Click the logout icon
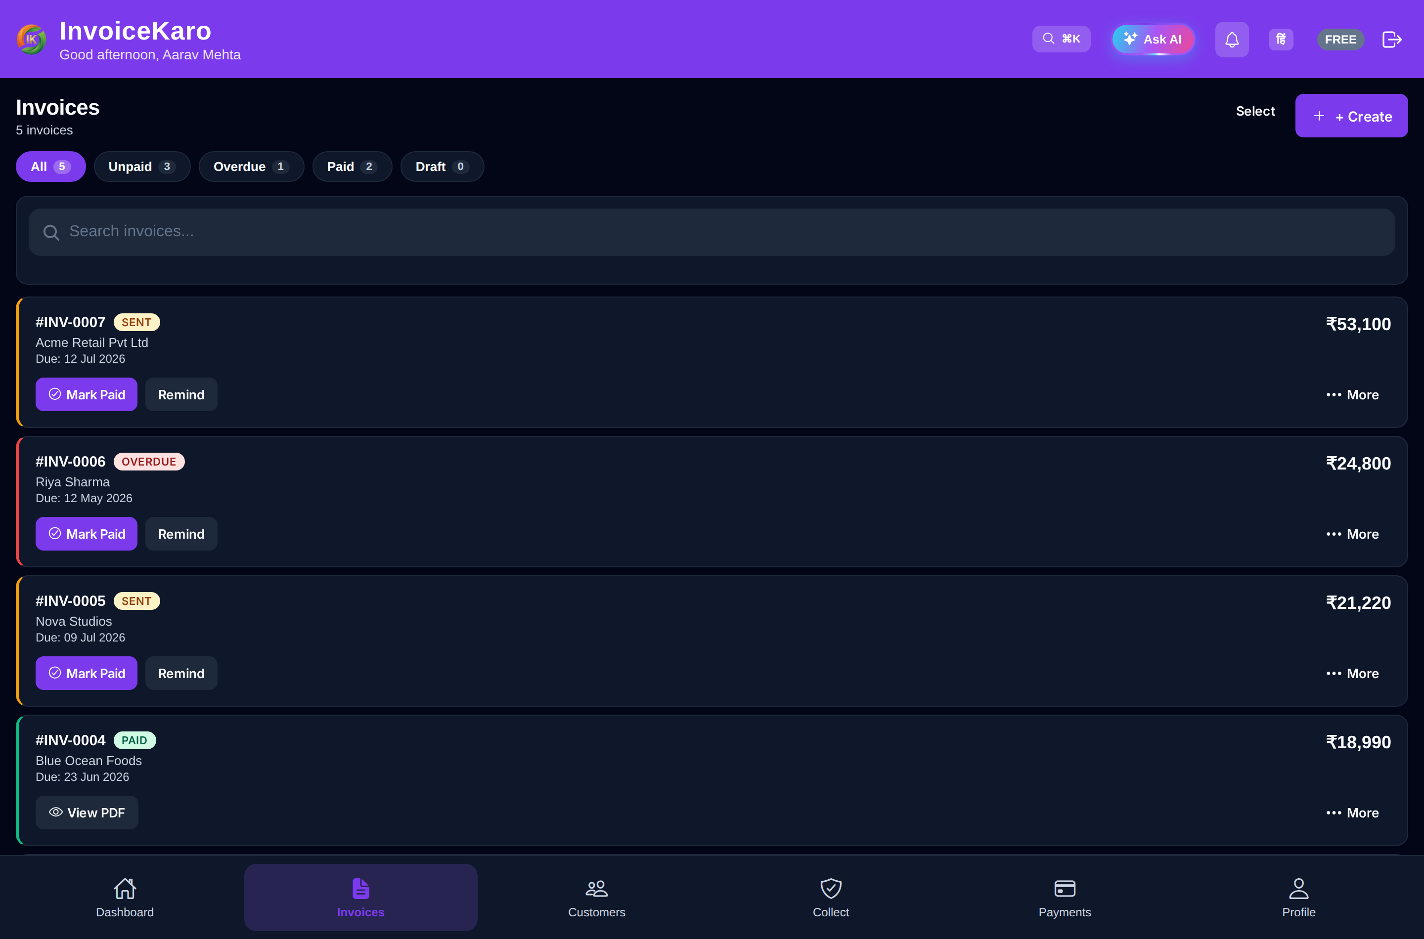The width and height of the screenshot is (1424, 939). pyautogui.click(x=1392, y=40)
